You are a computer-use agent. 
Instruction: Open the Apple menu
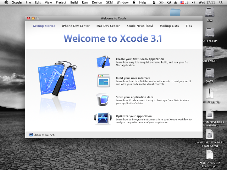click(6, 2)
